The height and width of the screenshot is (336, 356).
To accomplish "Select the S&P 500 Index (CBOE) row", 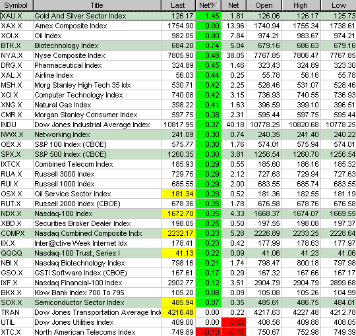I will (178, 154).
